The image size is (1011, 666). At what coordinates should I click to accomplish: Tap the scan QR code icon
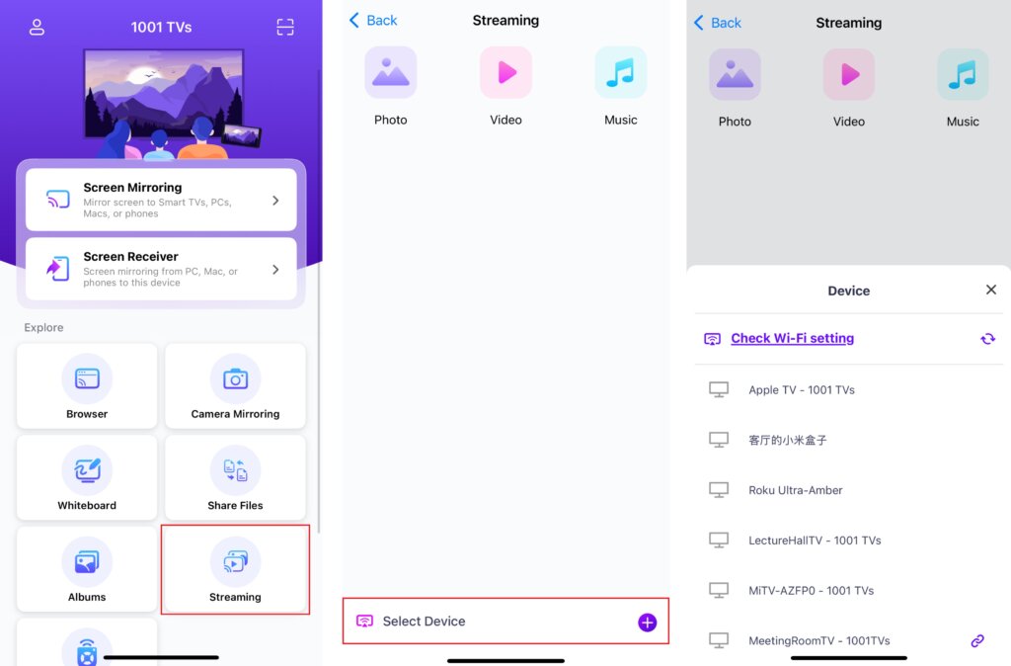click(285, 27)
